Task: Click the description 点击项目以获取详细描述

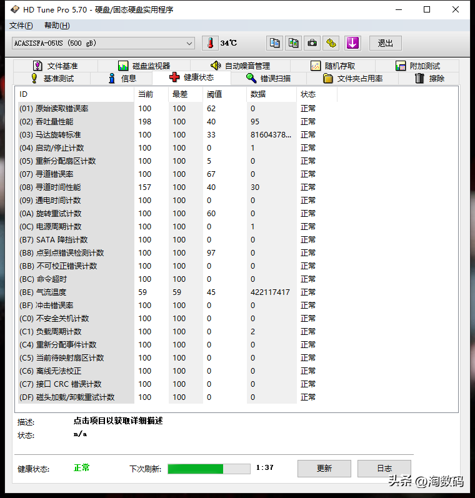Action: [118, 421]
